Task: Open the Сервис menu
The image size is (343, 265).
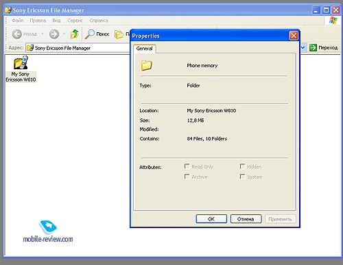Action: (75, 21)
